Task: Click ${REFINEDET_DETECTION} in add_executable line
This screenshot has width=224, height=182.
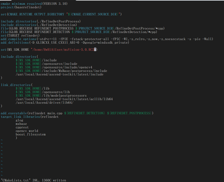Action: click(x=84, y=113)
